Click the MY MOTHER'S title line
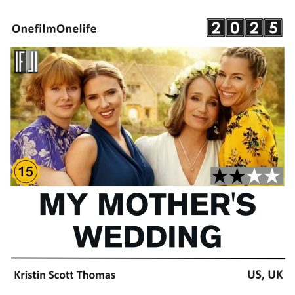This screenshot has height=295, width=295. coord(147,205)
